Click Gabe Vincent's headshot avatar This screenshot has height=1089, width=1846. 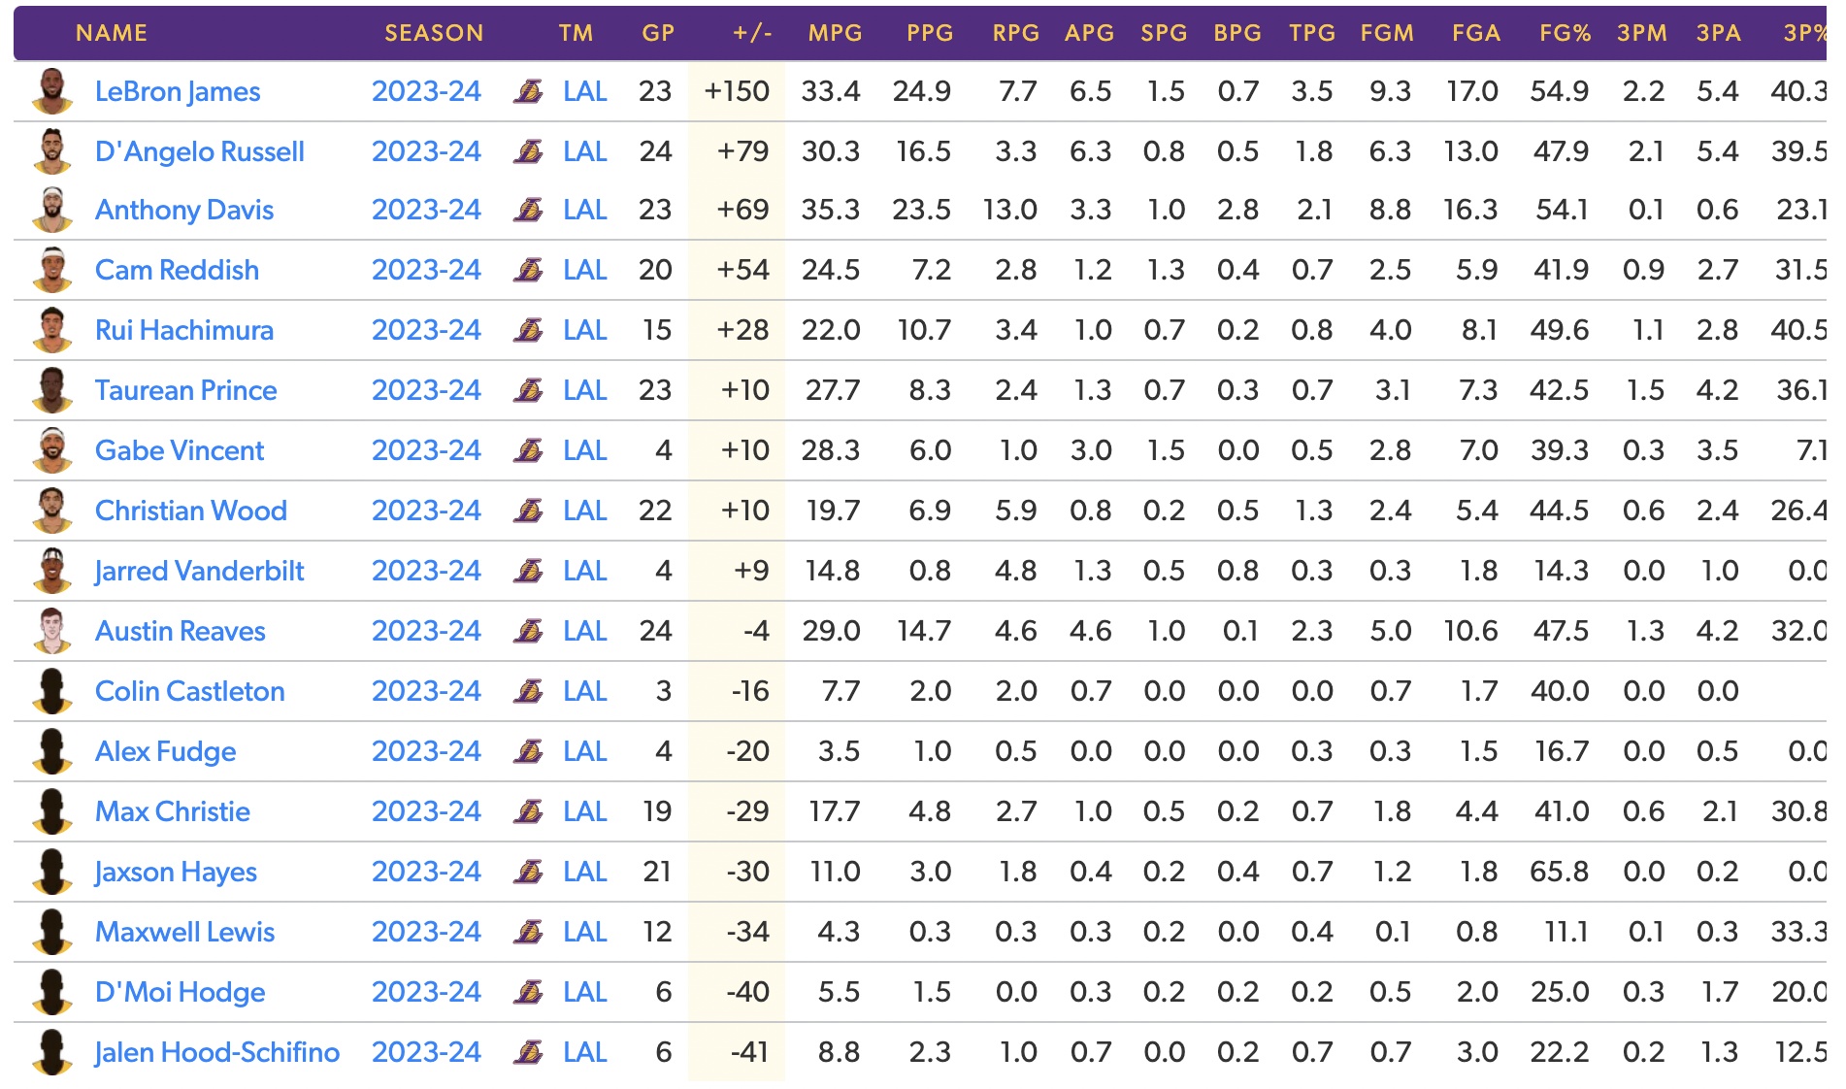click(x=52, y=450)
